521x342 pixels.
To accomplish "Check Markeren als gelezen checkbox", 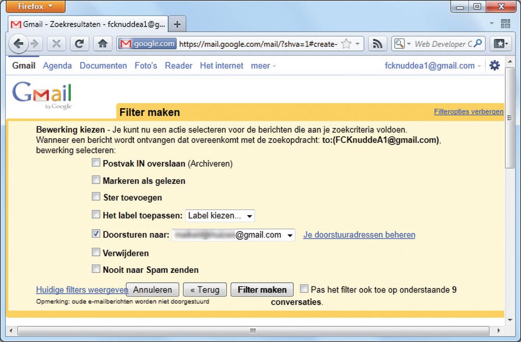I will [x=96, y=180].
